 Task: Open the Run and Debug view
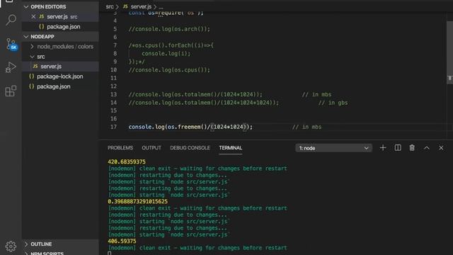coord(11,67)
